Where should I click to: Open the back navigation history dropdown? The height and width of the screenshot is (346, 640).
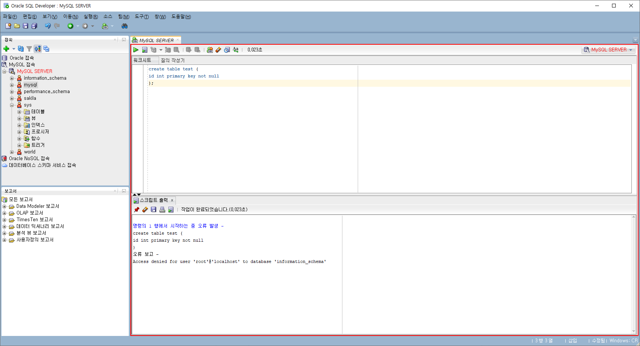(78, 26)
